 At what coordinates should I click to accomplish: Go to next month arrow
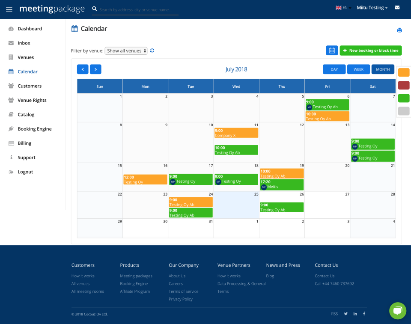click(95, 69)
